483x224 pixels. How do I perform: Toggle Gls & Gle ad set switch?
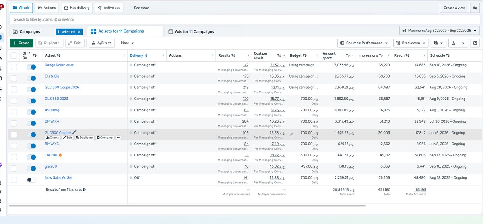(31, 78)
